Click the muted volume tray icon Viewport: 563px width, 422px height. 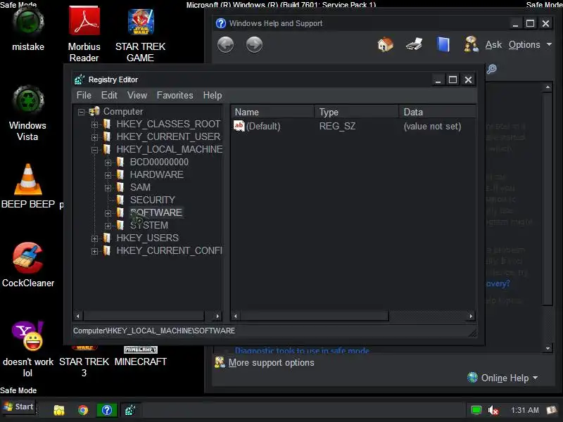click(493, 410)
